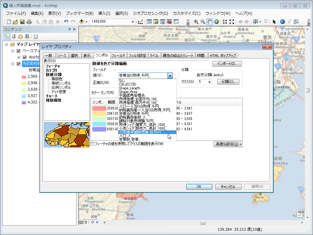Screen dimensions: 313x235
Task: Select 比例シンボル in the 表示 list
Action: [61, 88]
